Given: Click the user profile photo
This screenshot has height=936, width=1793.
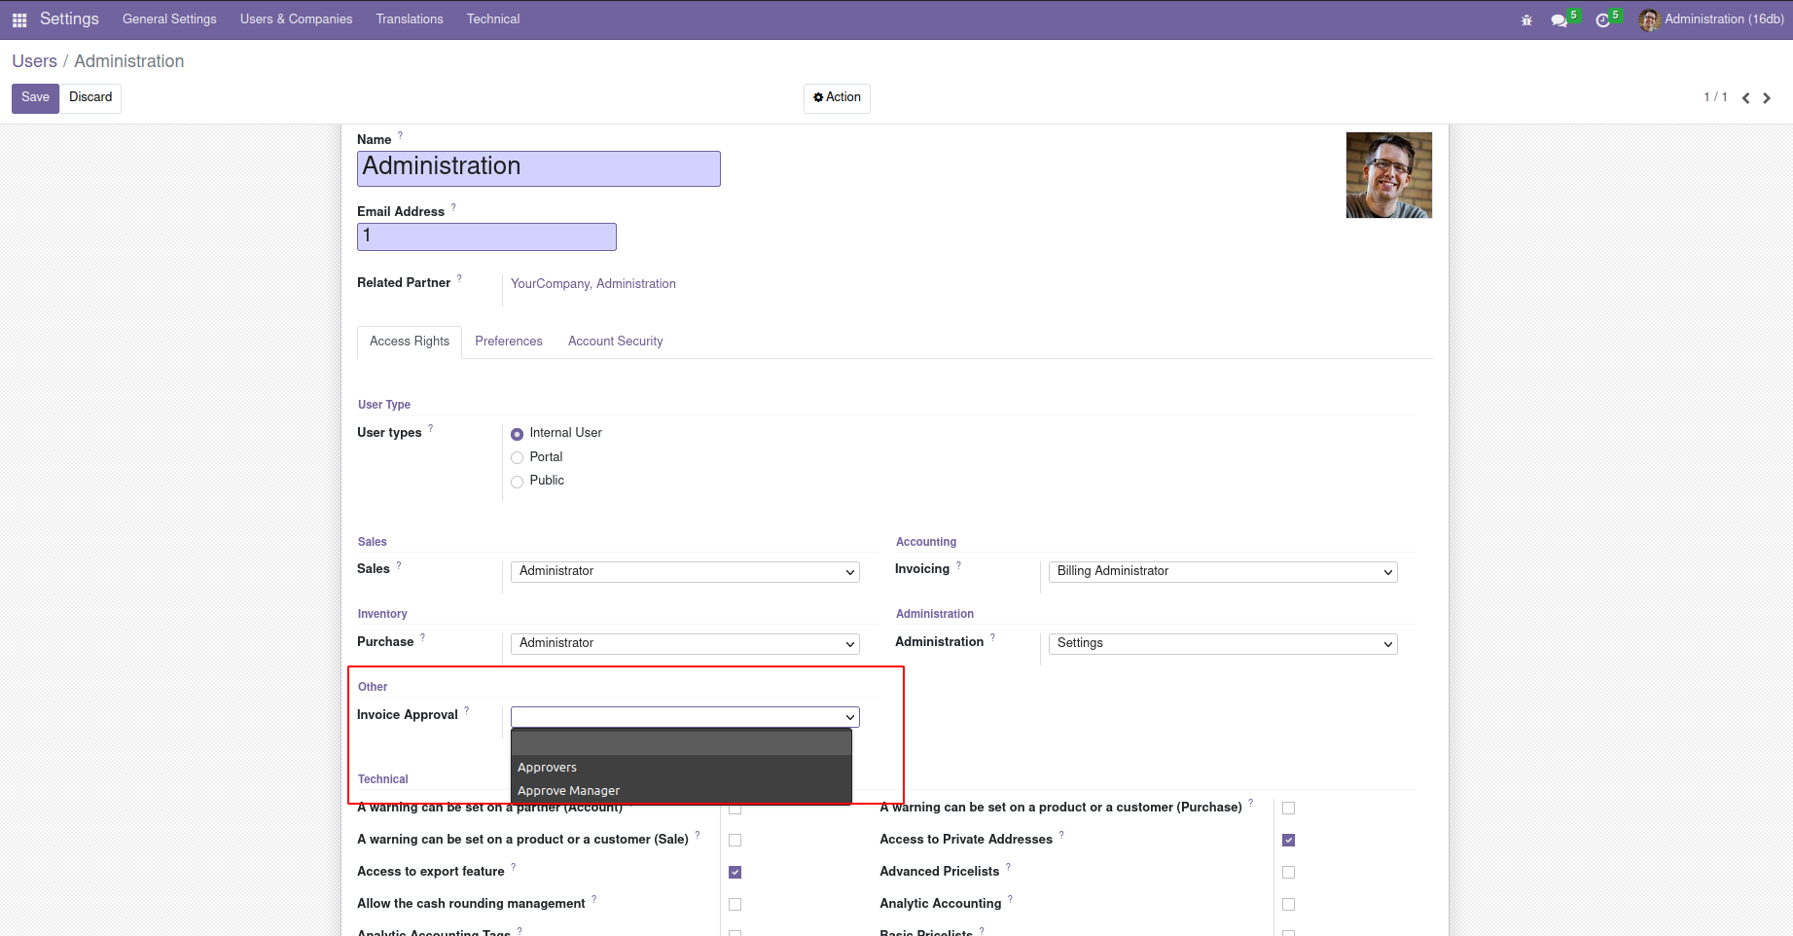Looking at the screenshot, I should [1388, 175].
